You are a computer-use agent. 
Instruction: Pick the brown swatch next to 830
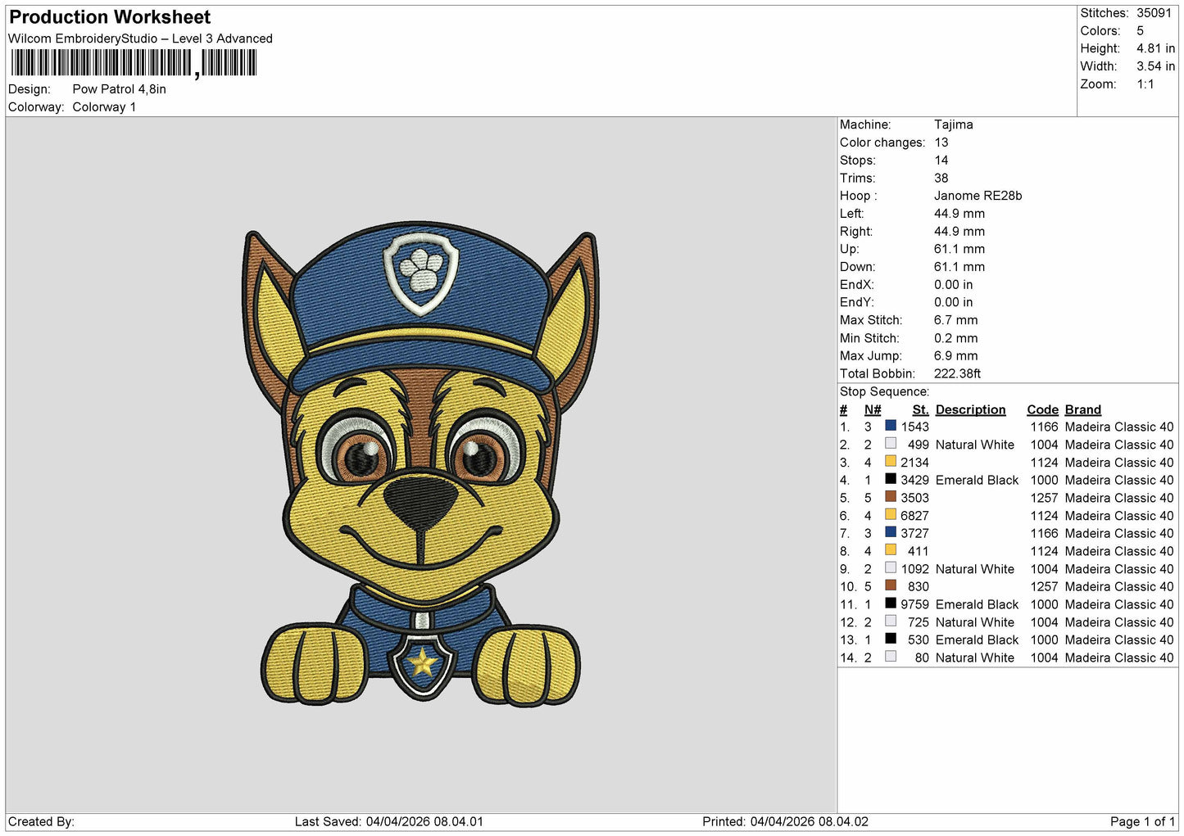point(891,585)
